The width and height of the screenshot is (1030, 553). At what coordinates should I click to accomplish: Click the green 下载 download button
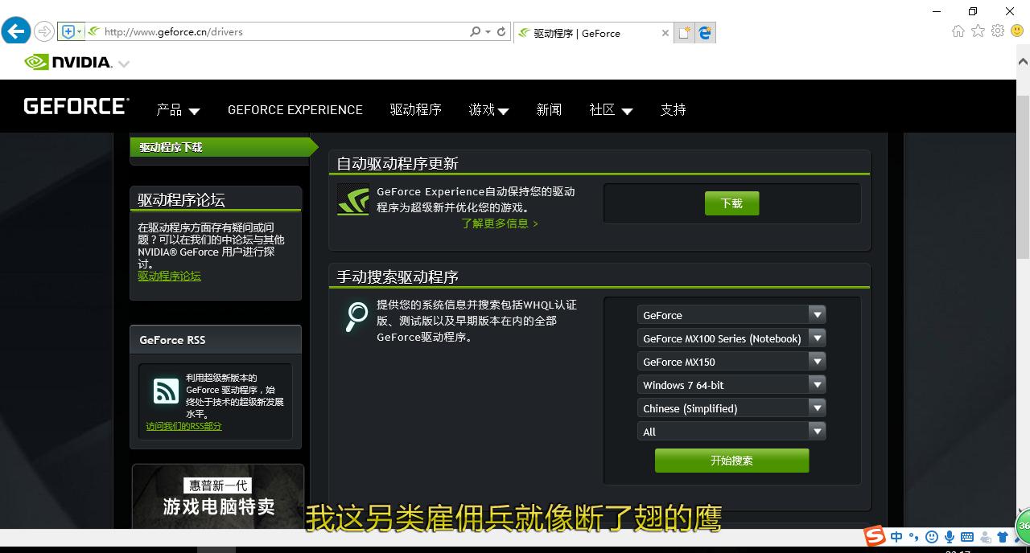(731, 203)
